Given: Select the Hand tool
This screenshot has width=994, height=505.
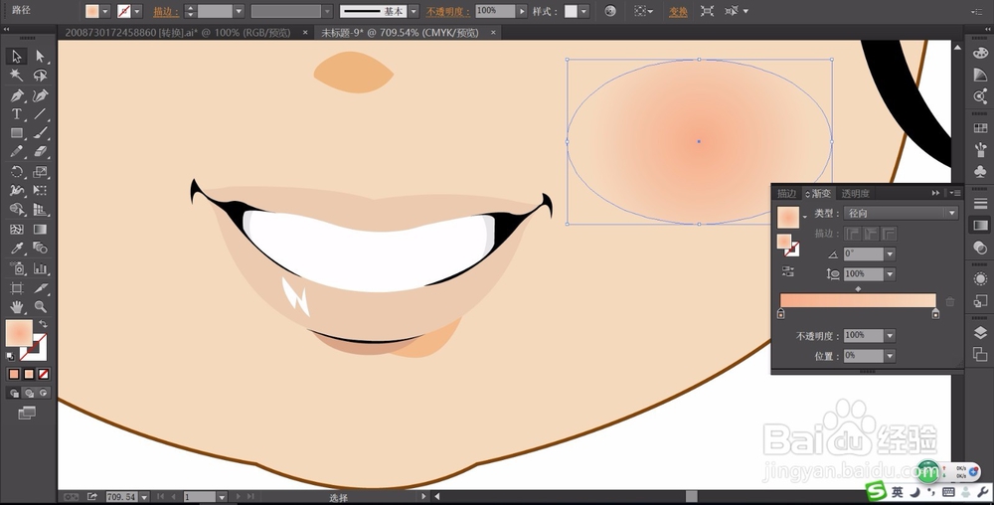Looking at the screenshot, I should tap(17, 307).
